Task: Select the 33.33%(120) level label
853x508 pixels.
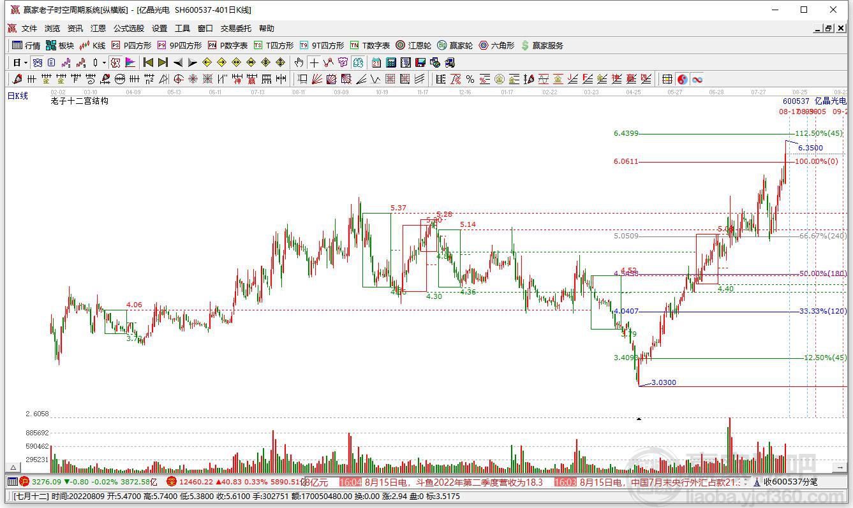Action: (x=823, y=312)
